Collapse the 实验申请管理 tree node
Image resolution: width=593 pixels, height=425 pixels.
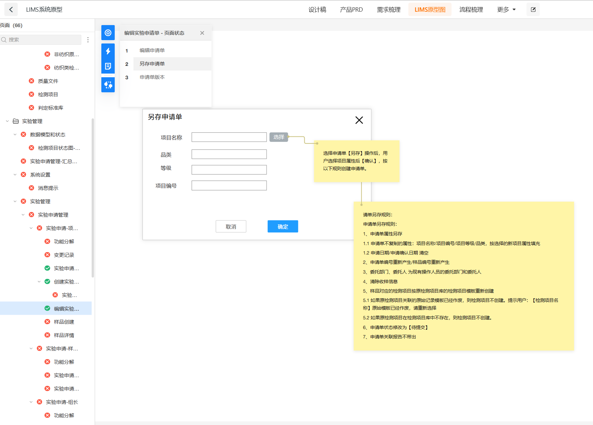(x=23, y=215)
